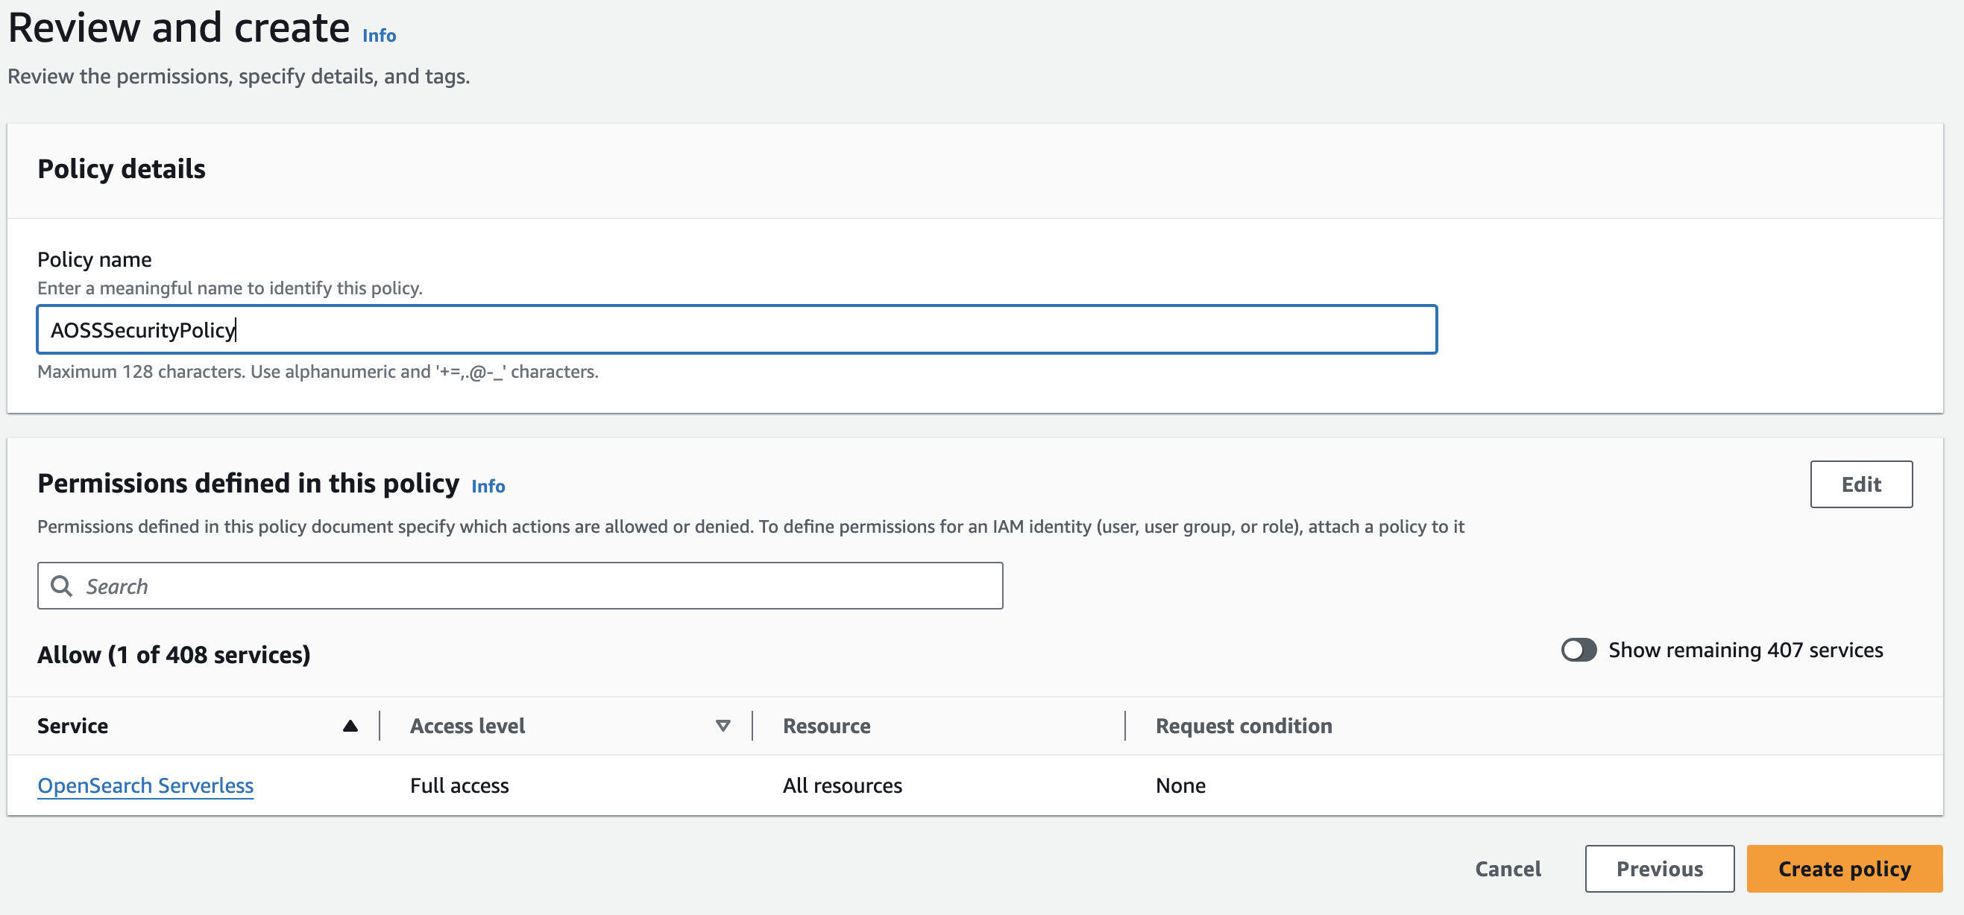Viewport: 1964px width, 915px height.
Task: Open the OpenSearch Serverless service link
Action: 145,785
